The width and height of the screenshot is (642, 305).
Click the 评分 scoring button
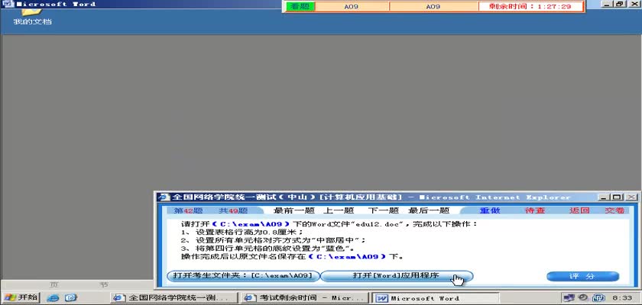582,277
